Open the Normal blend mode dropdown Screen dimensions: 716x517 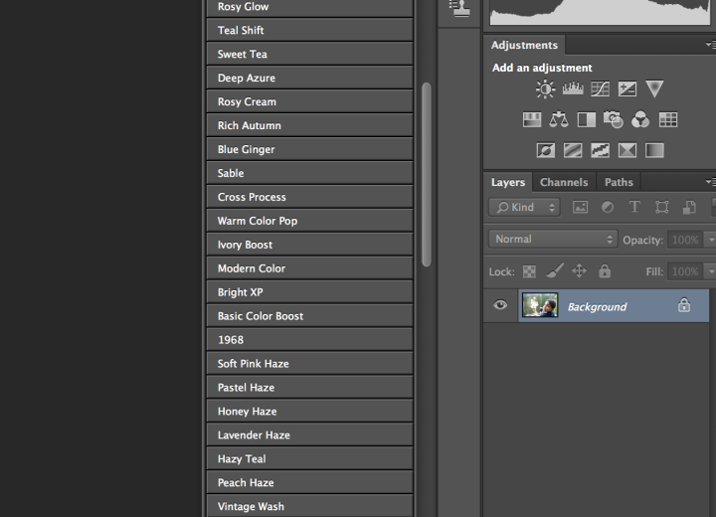point(553,240)
